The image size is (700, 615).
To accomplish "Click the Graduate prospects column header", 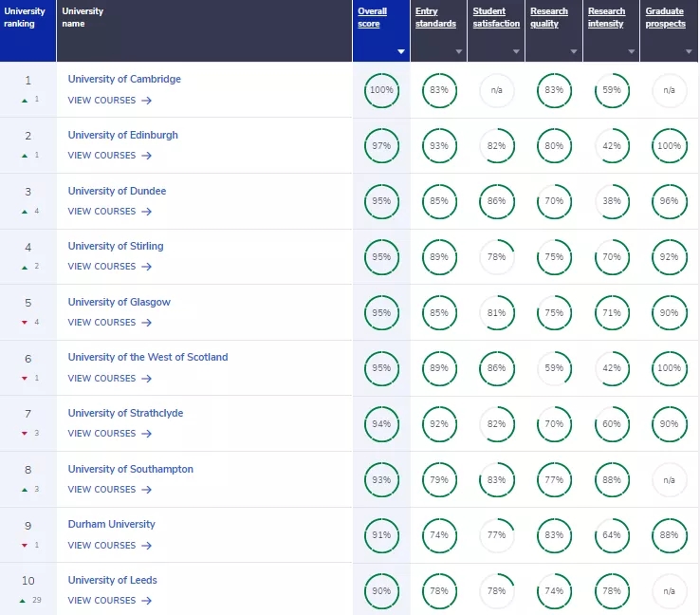I will [665, 17].
